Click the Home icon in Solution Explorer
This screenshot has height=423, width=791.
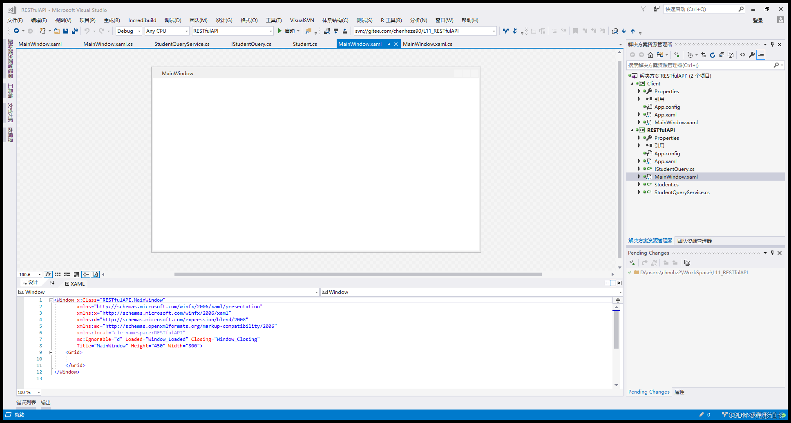tap(650, 55)
